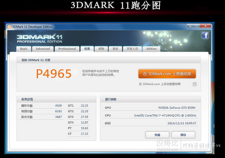Switch to the Edition tab
Viewport: 225px width, 158px height.
pos(151,49)
